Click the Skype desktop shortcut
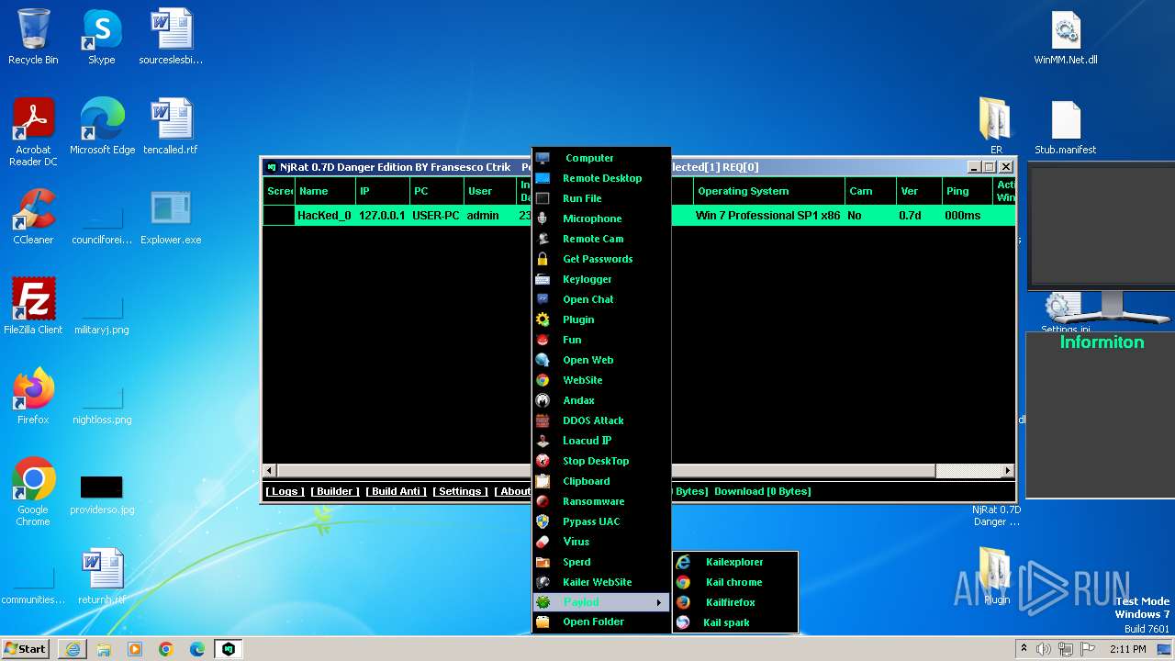 point(101,37)
